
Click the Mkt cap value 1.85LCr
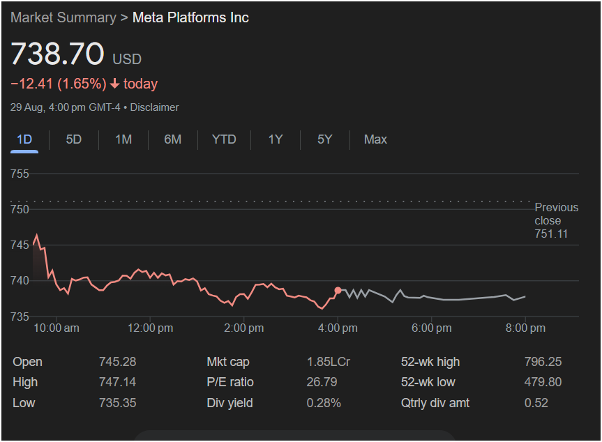[329, 362]
